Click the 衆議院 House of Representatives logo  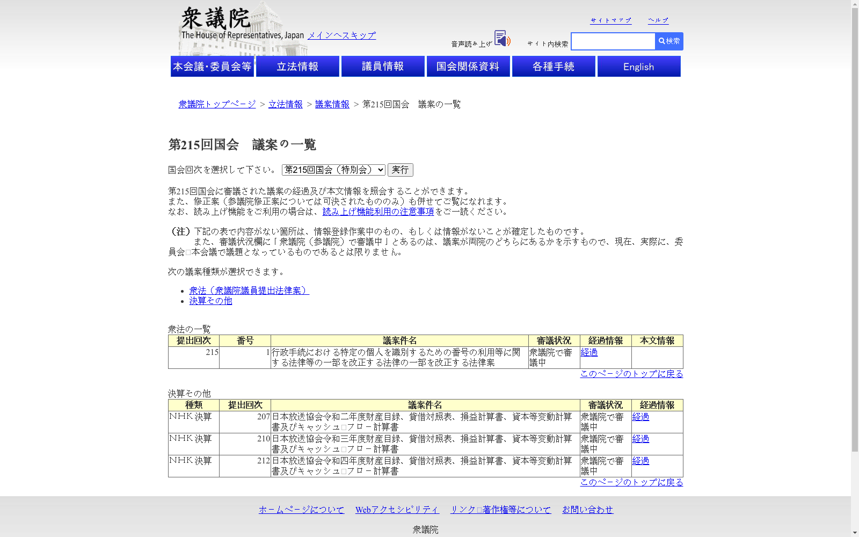(242, 24)
